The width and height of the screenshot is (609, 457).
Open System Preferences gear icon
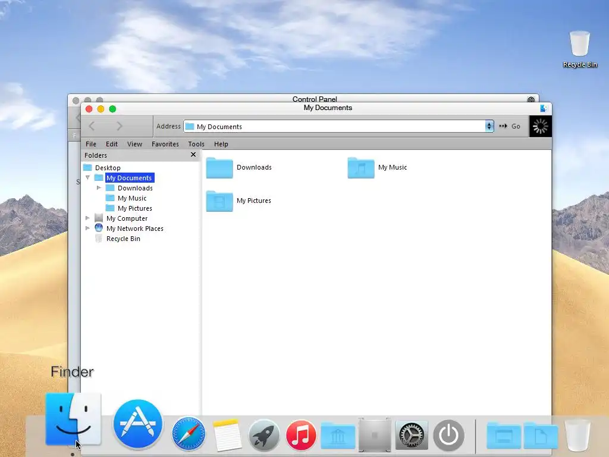412,435
